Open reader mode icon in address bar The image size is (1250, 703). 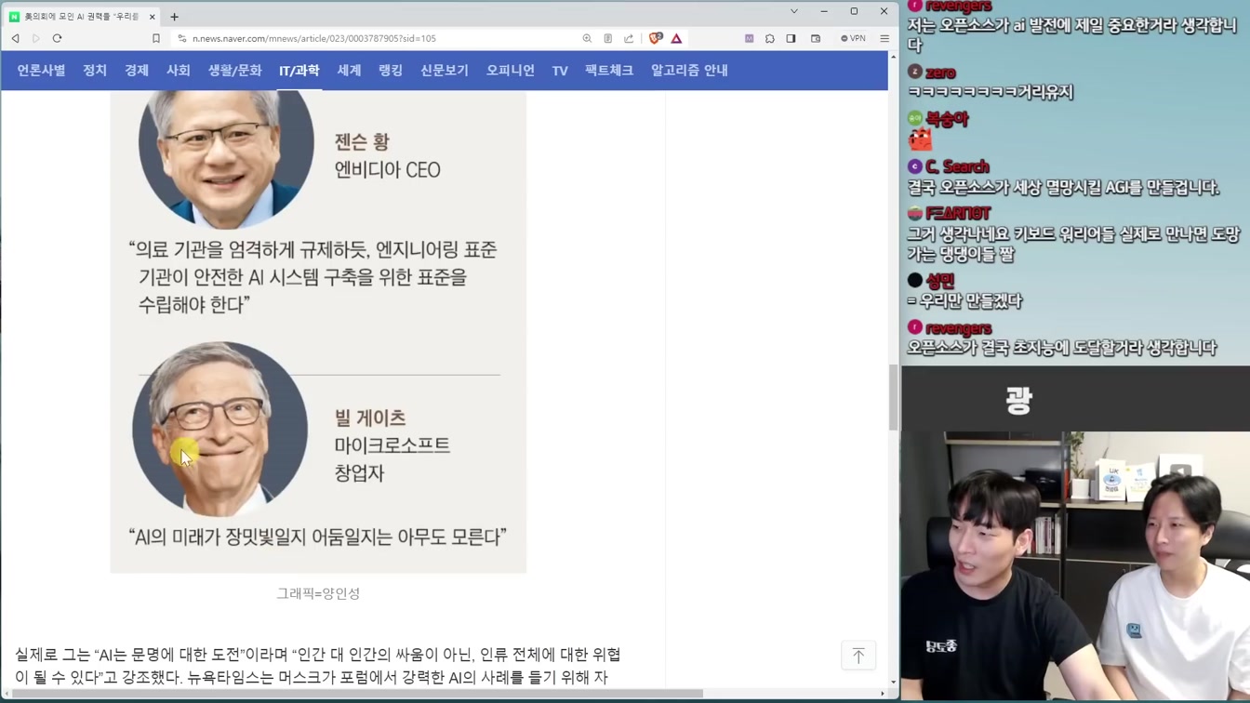pos(608,38)
